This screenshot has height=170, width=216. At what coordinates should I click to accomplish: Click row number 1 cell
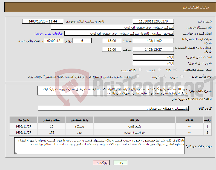pos(207,126)
